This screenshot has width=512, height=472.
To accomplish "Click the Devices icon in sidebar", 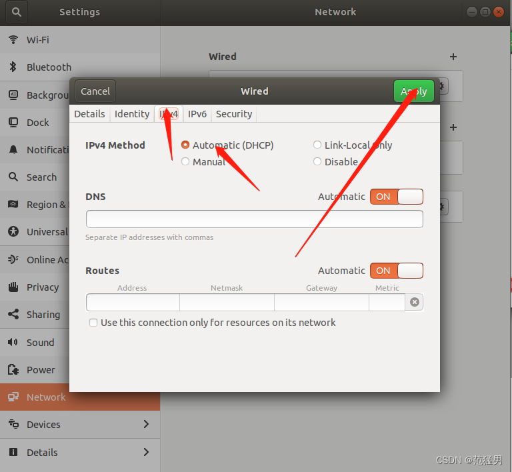I will pyautogui.click(x=13, y=424).
